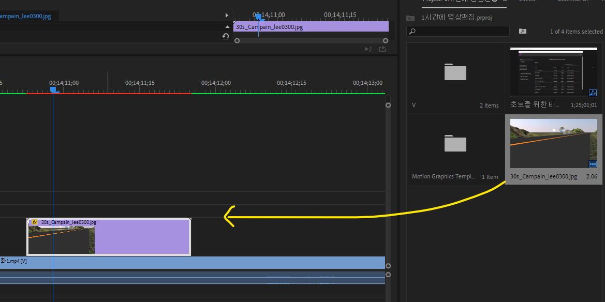Click the 1시간에 영상편집.prproj project name
This screenshot has width=605, height=302.
click(456, 18)
